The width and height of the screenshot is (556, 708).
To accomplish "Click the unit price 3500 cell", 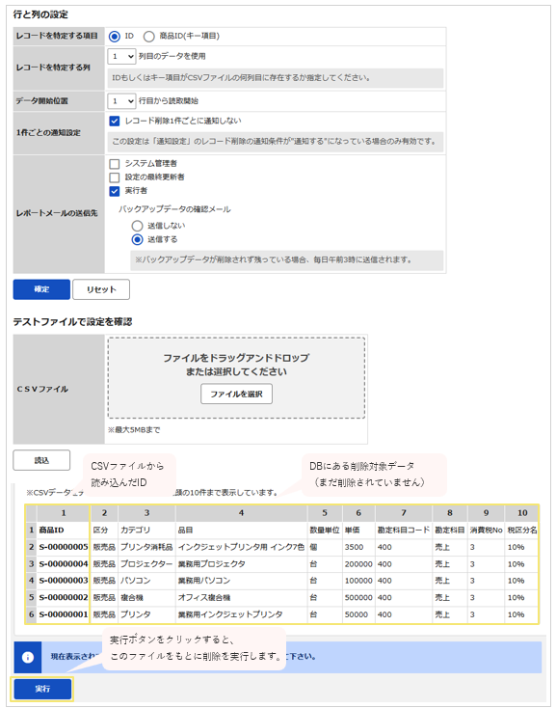I will coord(358,547).
